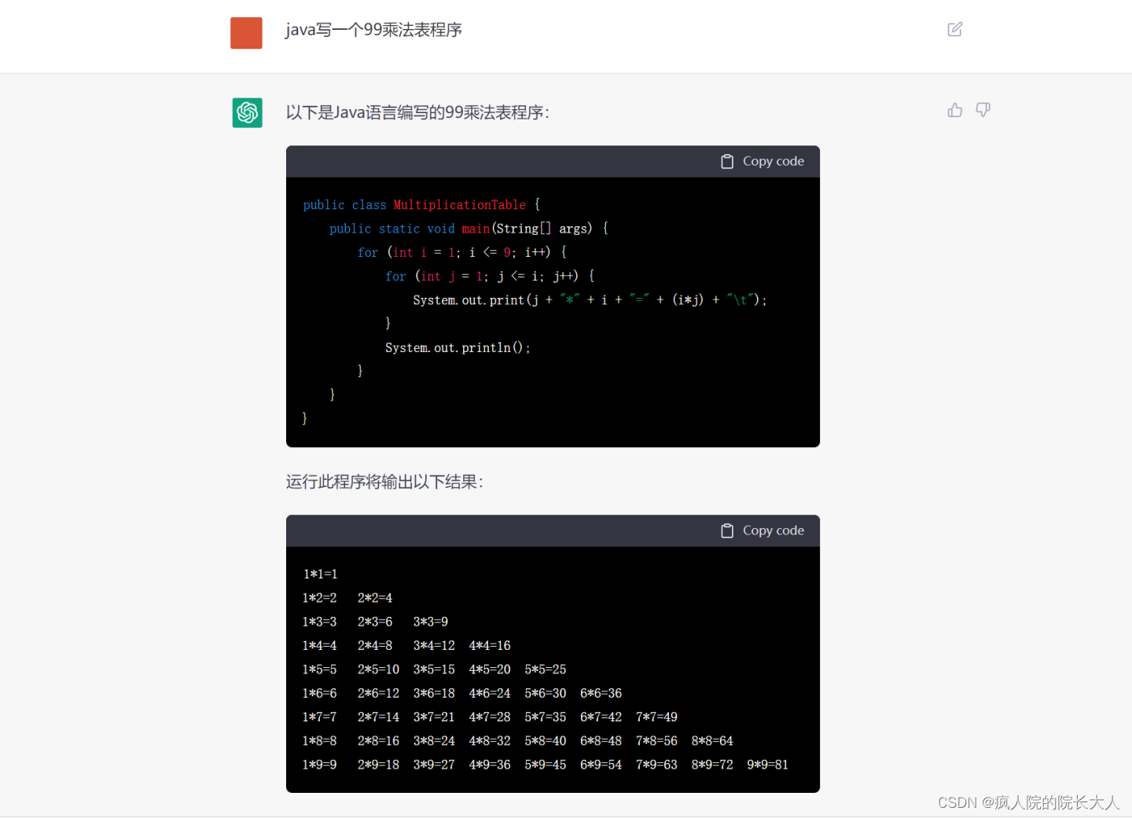Click the output '7*7=49'
Viewport: 1132px width, 818px height.
[656, 717]
